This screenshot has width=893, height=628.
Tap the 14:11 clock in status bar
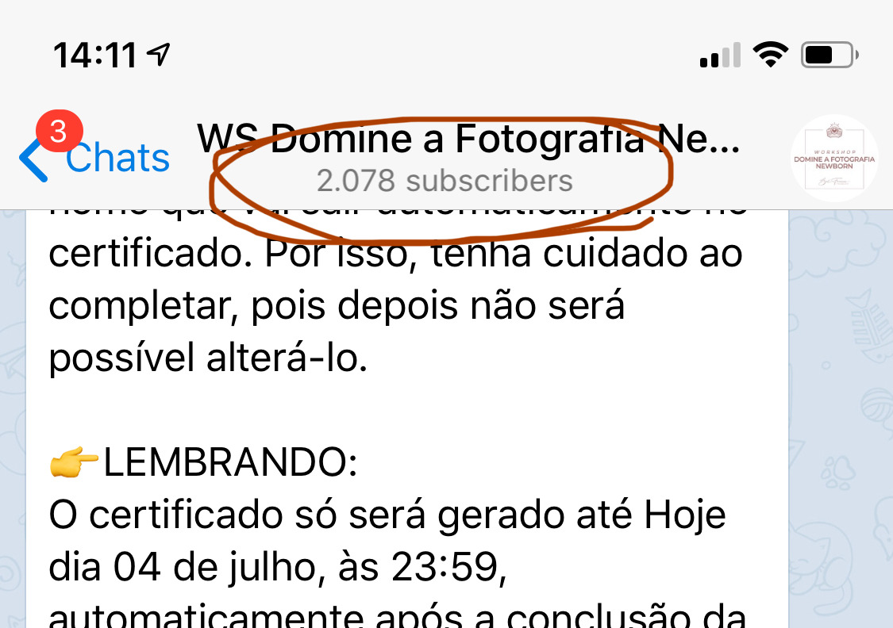[x=94, y=56]
